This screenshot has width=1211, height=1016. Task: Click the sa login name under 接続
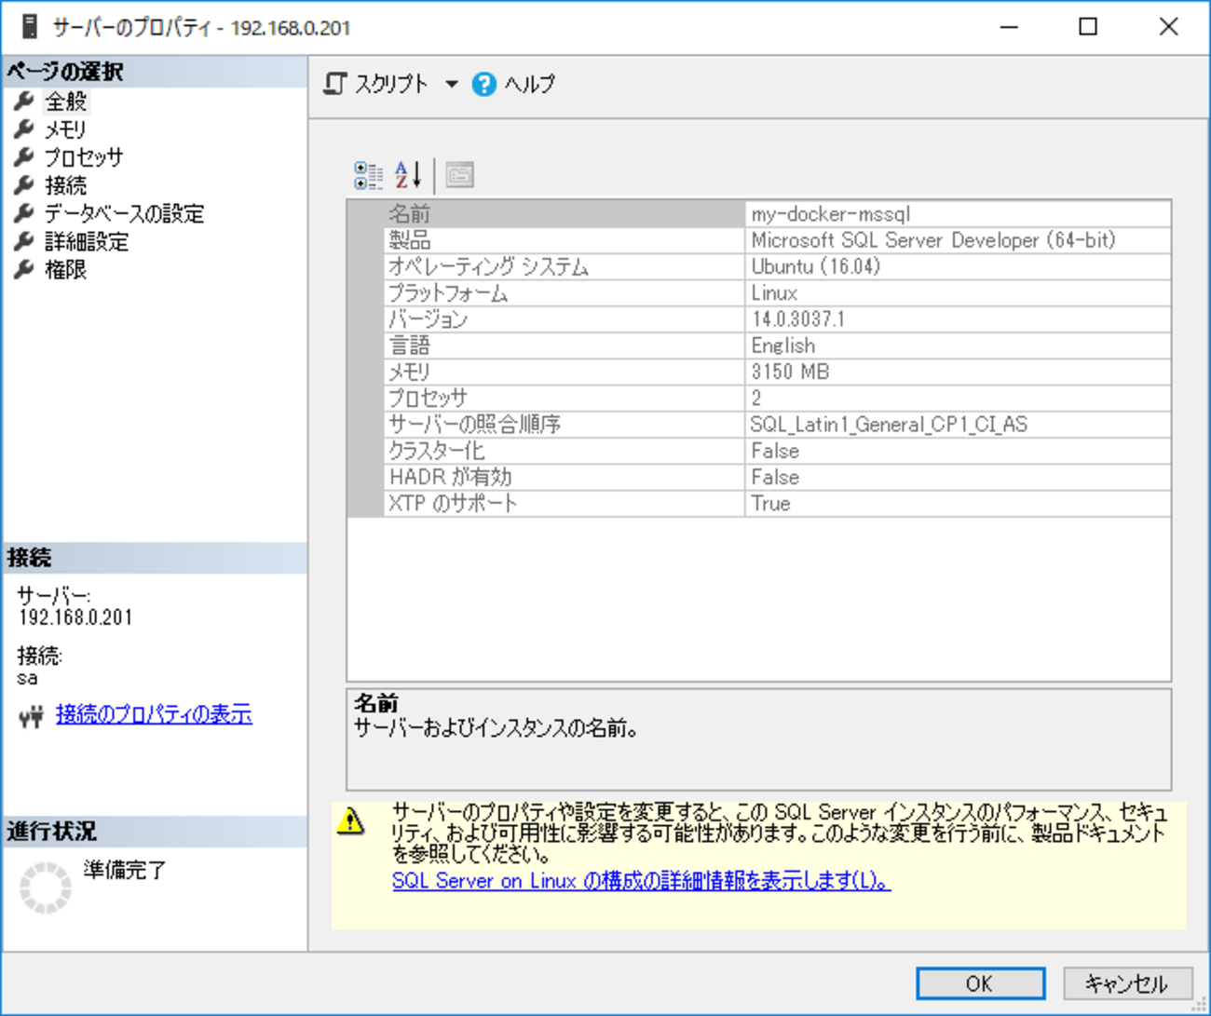(28, 678)
